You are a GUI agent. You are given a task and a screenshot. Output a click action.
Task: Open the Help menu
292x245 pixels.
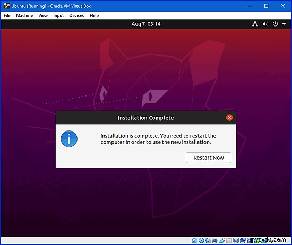pos(94,15)
